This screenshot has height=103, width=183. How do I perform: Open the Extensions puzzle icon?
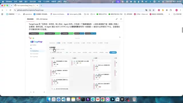tap(171, 10)
